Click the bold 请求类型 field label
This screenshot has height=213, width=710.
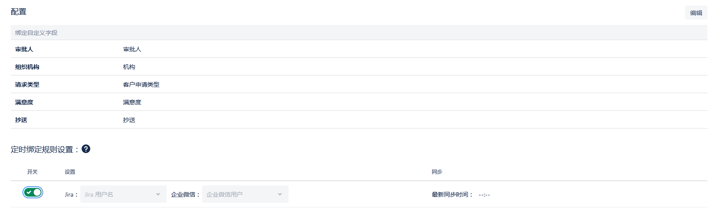point(27,85)
